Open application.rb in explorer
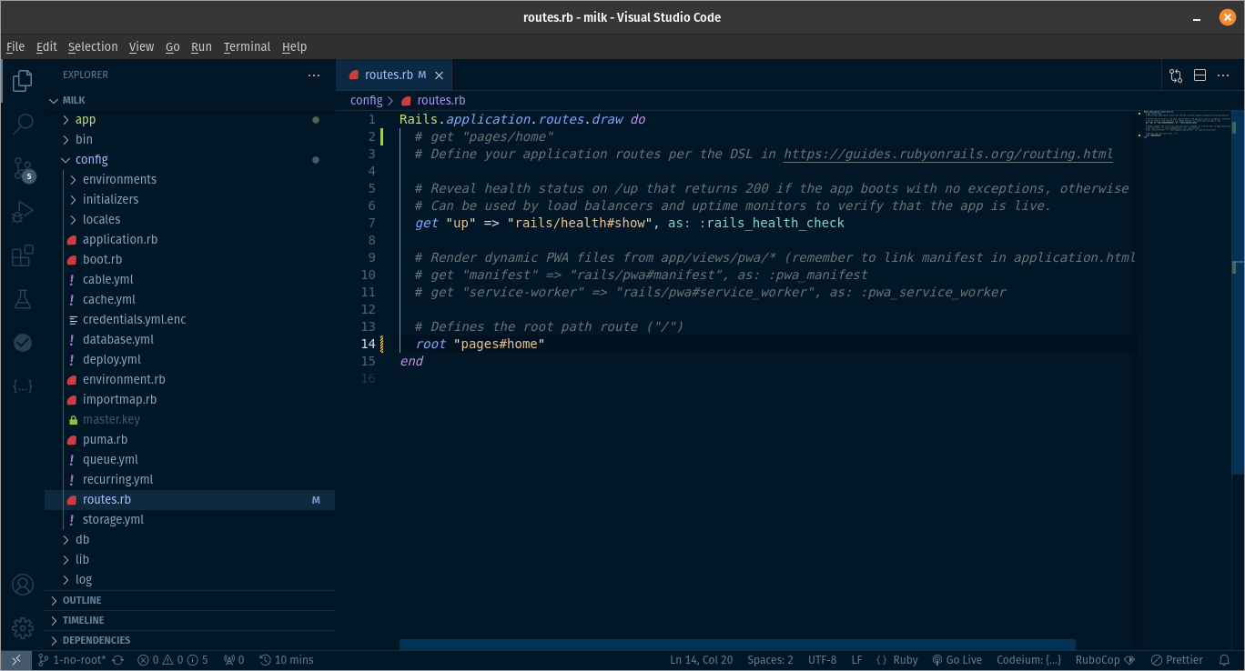 click(189, 240)
